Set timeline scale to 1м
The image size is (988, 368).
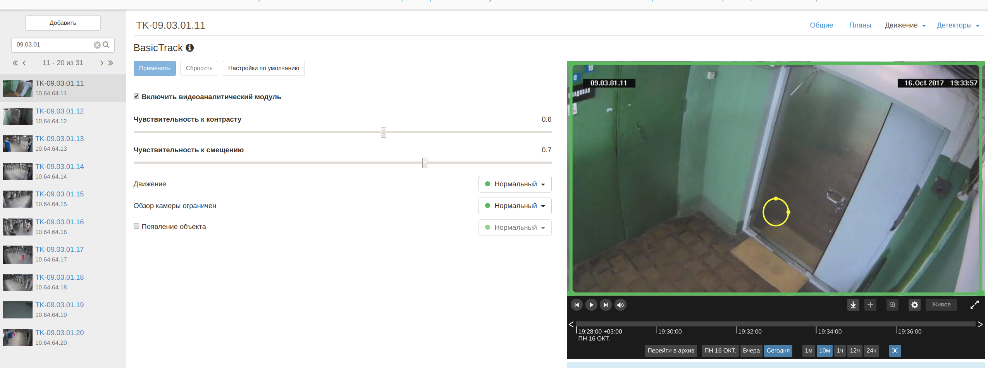[x=809, y=351]
